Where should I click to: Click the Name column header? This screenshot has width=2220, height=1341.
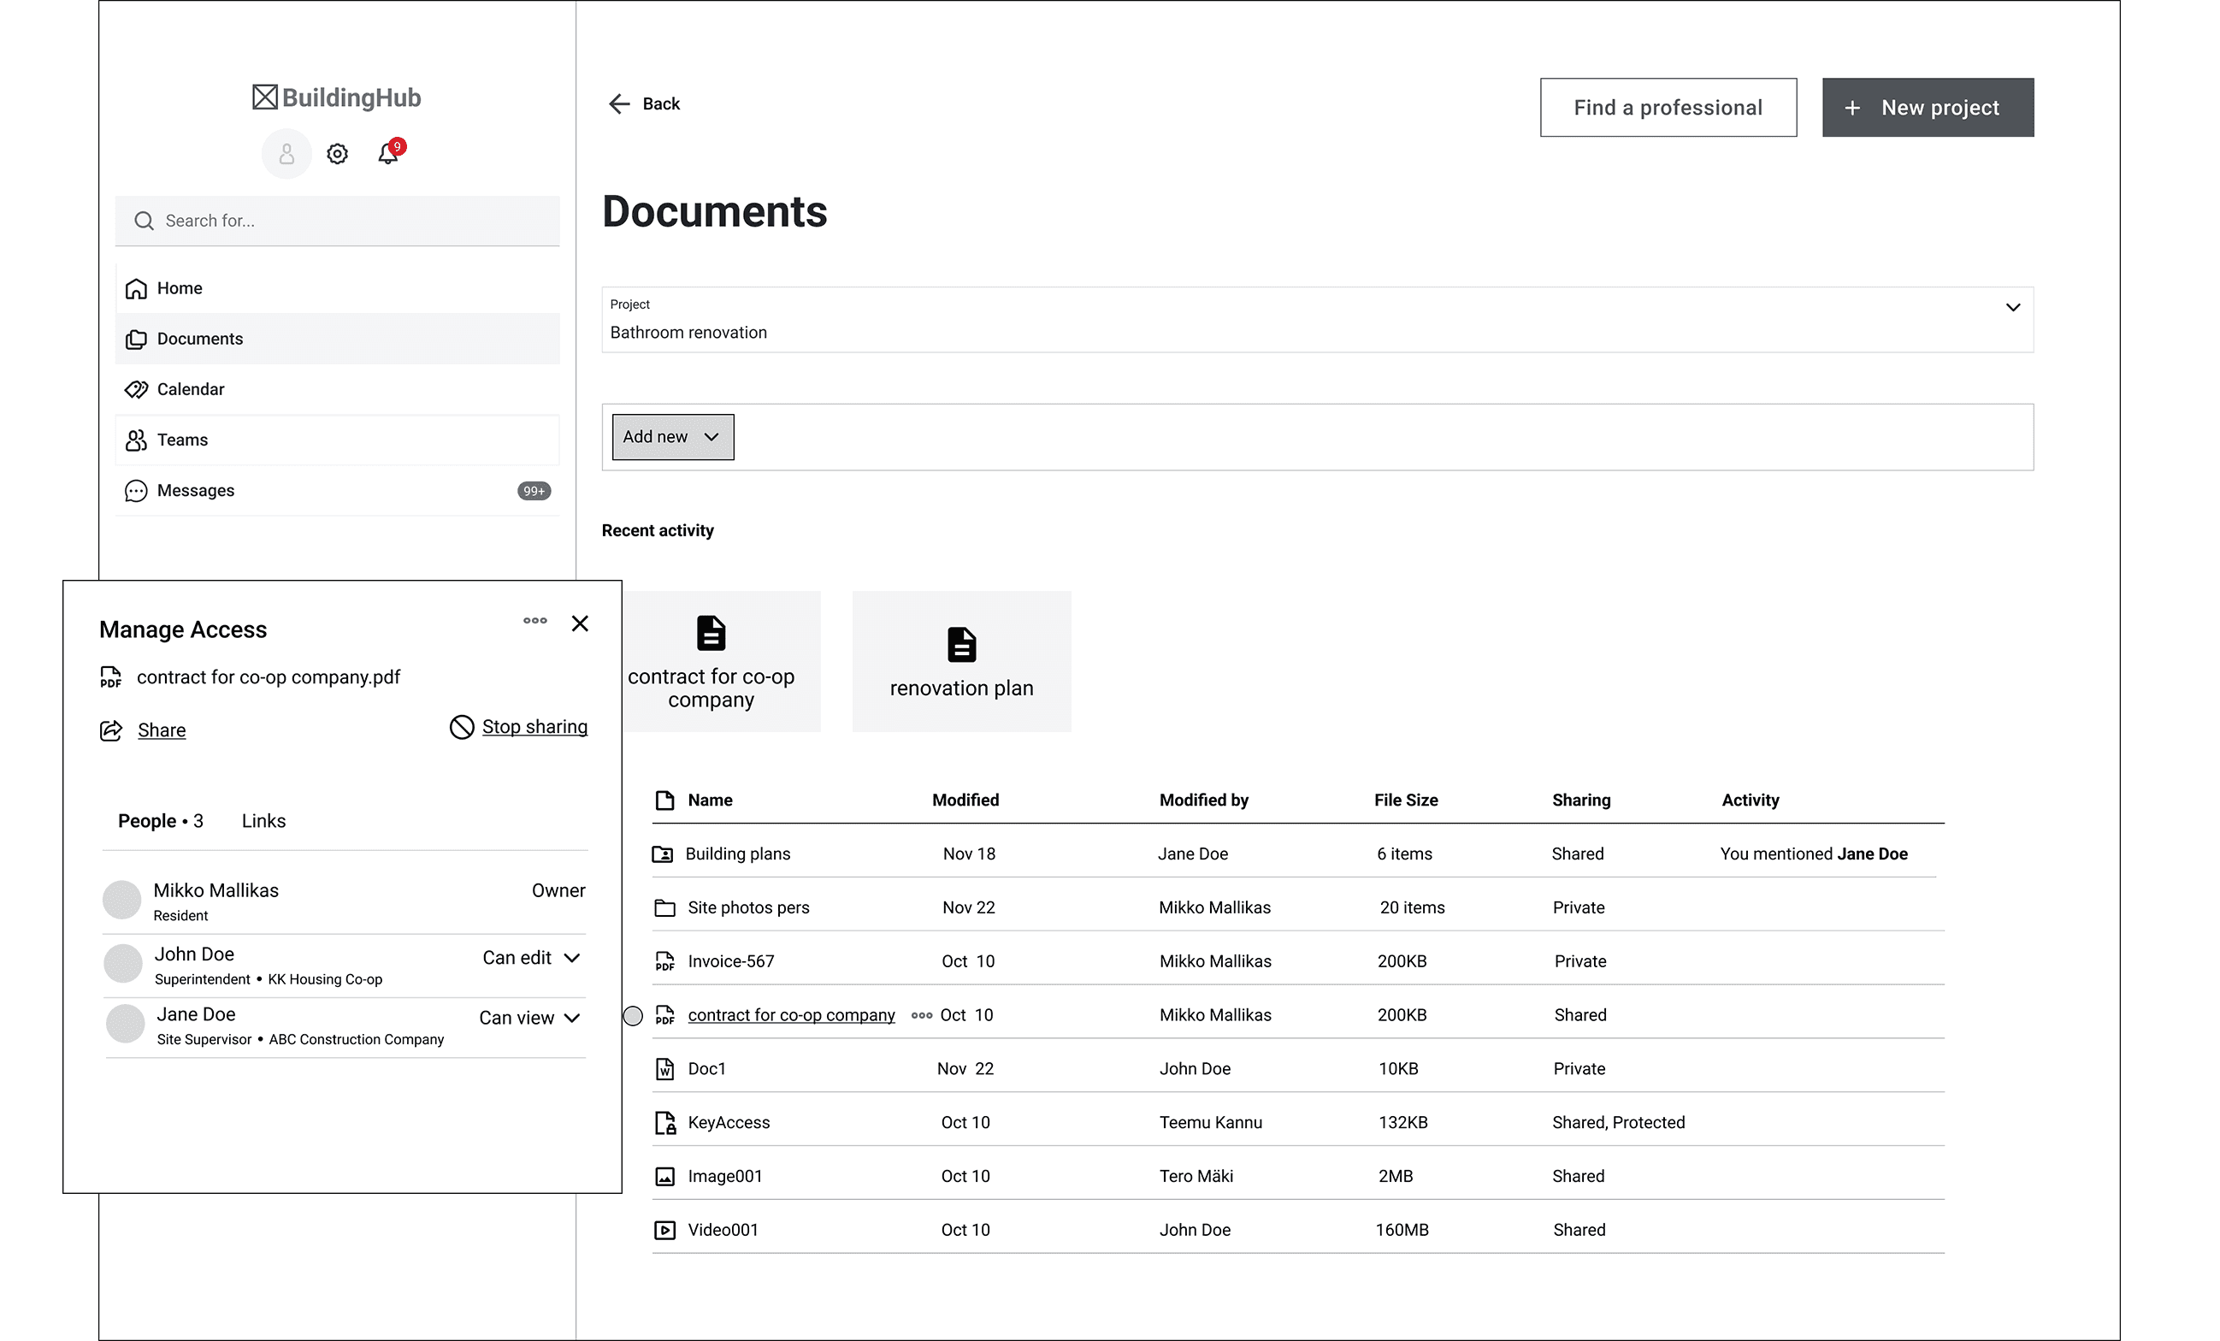click(x=710, y=800)
